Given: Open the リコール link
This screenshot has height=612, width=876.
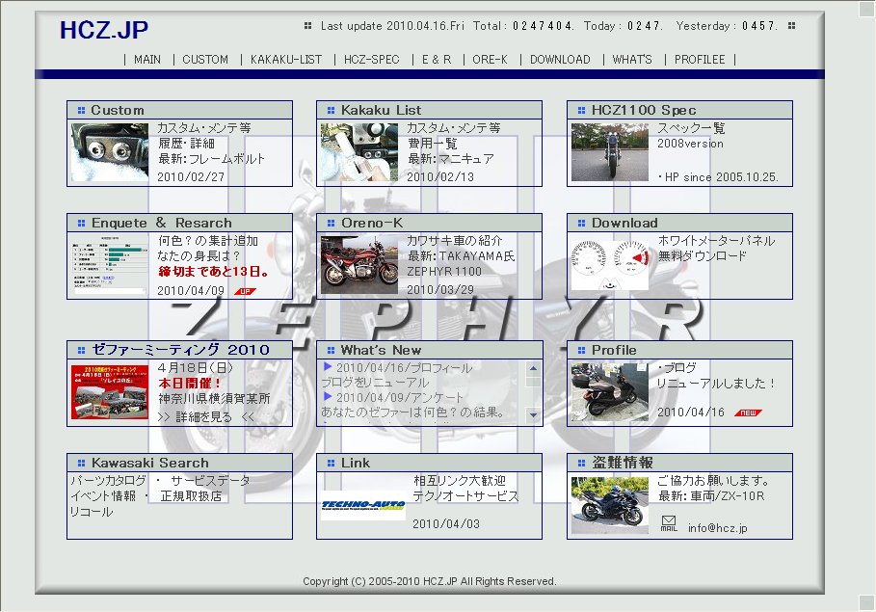Looking at the screenshot, I should point(92,512).
